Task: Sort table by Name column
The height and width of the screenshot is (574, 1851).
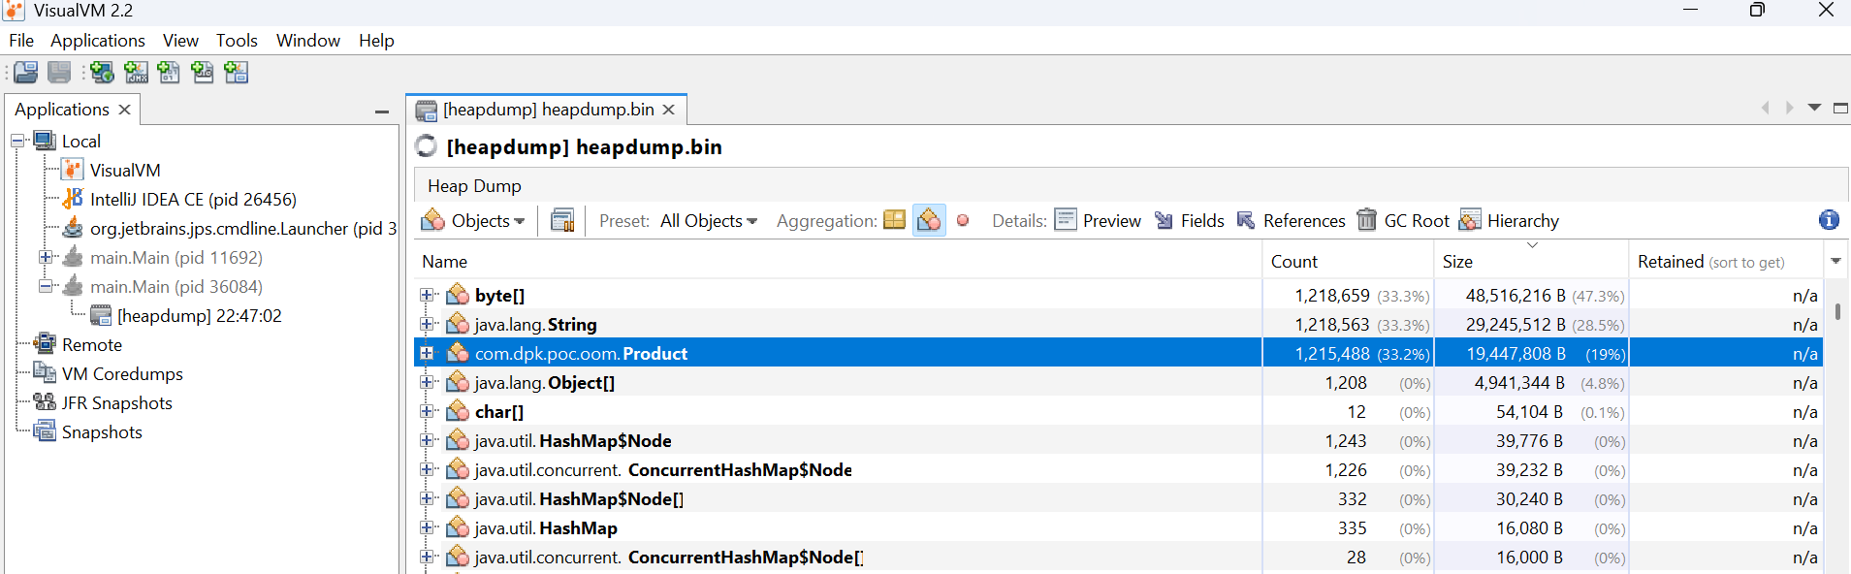Action: [x=839, y=262]
